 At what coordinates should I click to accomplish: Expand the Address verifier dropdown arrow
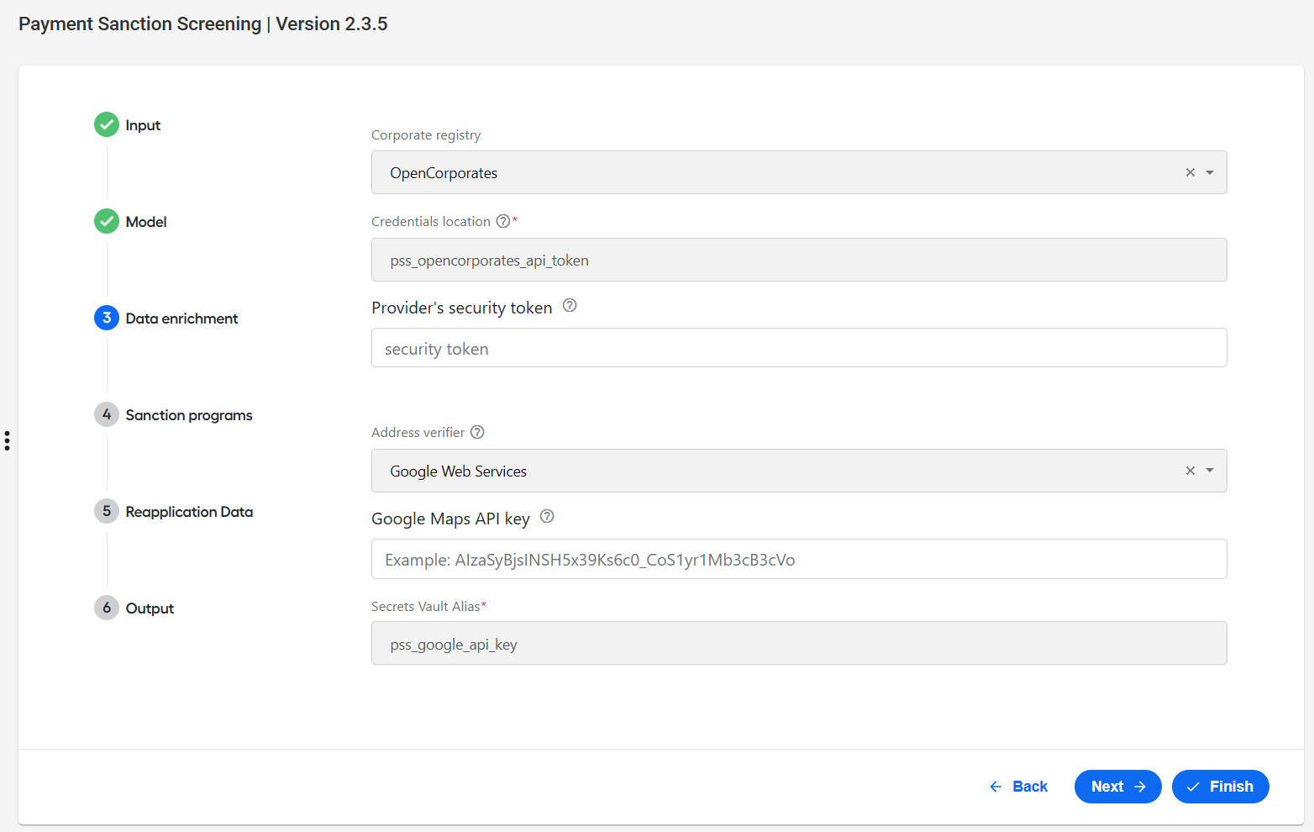[x=1210, y=471]
